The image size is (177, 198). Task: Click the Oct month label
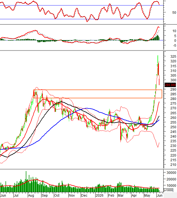click(x=57, y=196)
